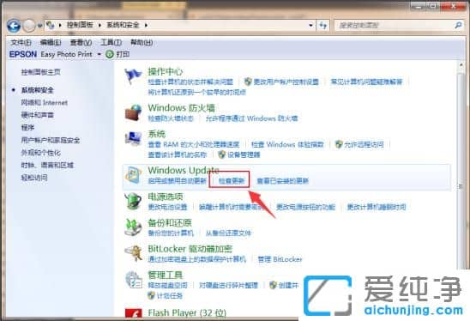Open the Easy Photo Print dropdown arrow
Screen dimensions: 470x321
coord(99,55)
